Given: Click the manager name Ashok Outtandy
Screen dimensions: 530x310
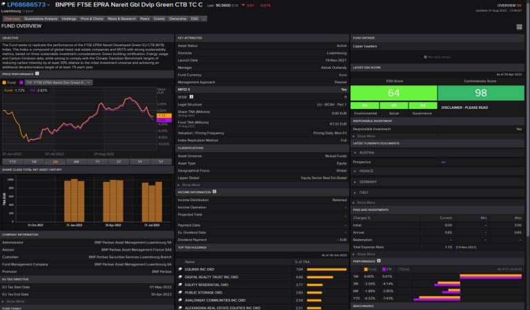Looking at the screenshot, I should coord(333,68).
